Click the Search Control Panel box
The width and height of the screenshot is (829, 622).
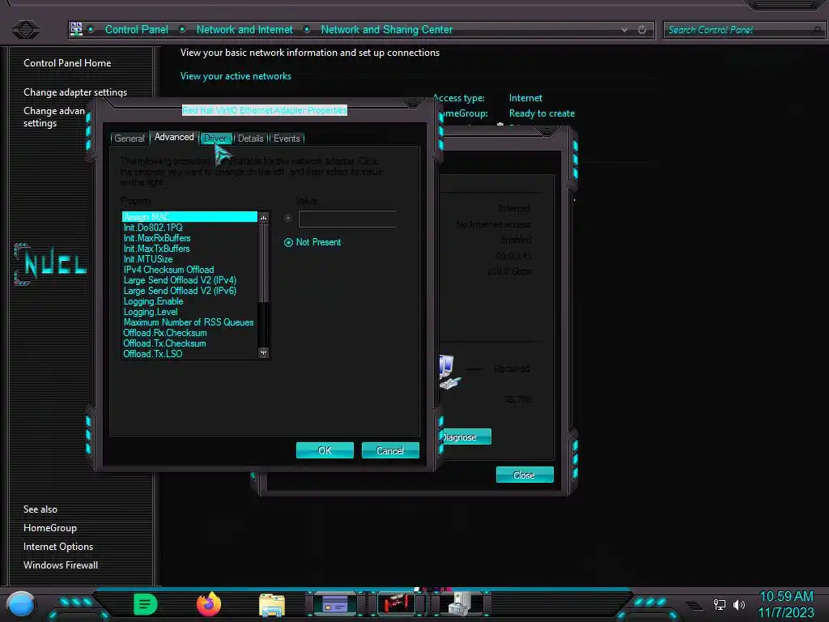click(x=743, y=30)
